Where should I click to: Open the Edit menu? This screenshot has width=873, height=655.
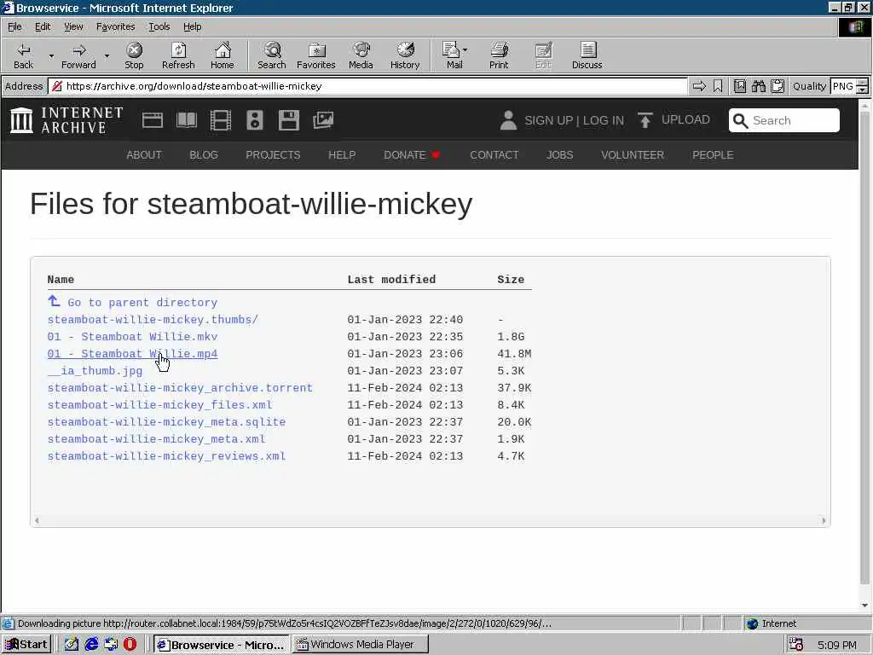tap(43, 26)
